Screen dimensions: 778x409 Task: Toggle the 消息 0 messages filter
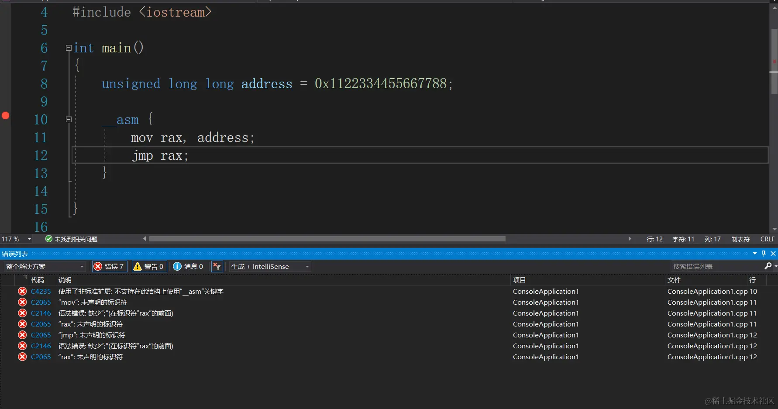point(188,266)
